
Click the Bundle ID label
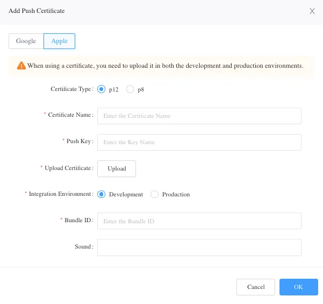pyautogui.click(x=79, y=220)
